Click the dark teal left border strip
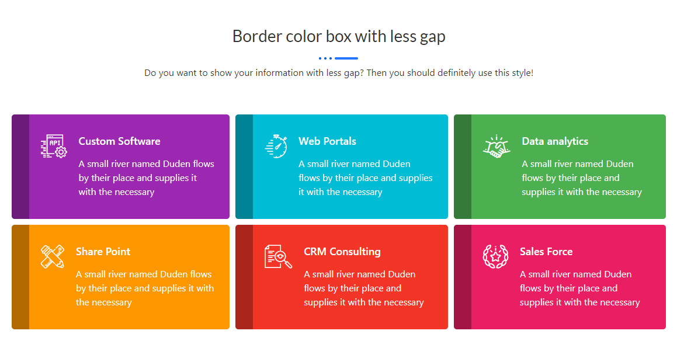This screenshot has width=677, height=362. (x=244, y=166)
